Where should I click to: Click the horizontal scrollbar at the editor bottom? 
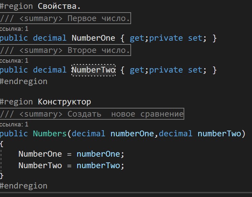pyautogui.click(x=126, y=193)
